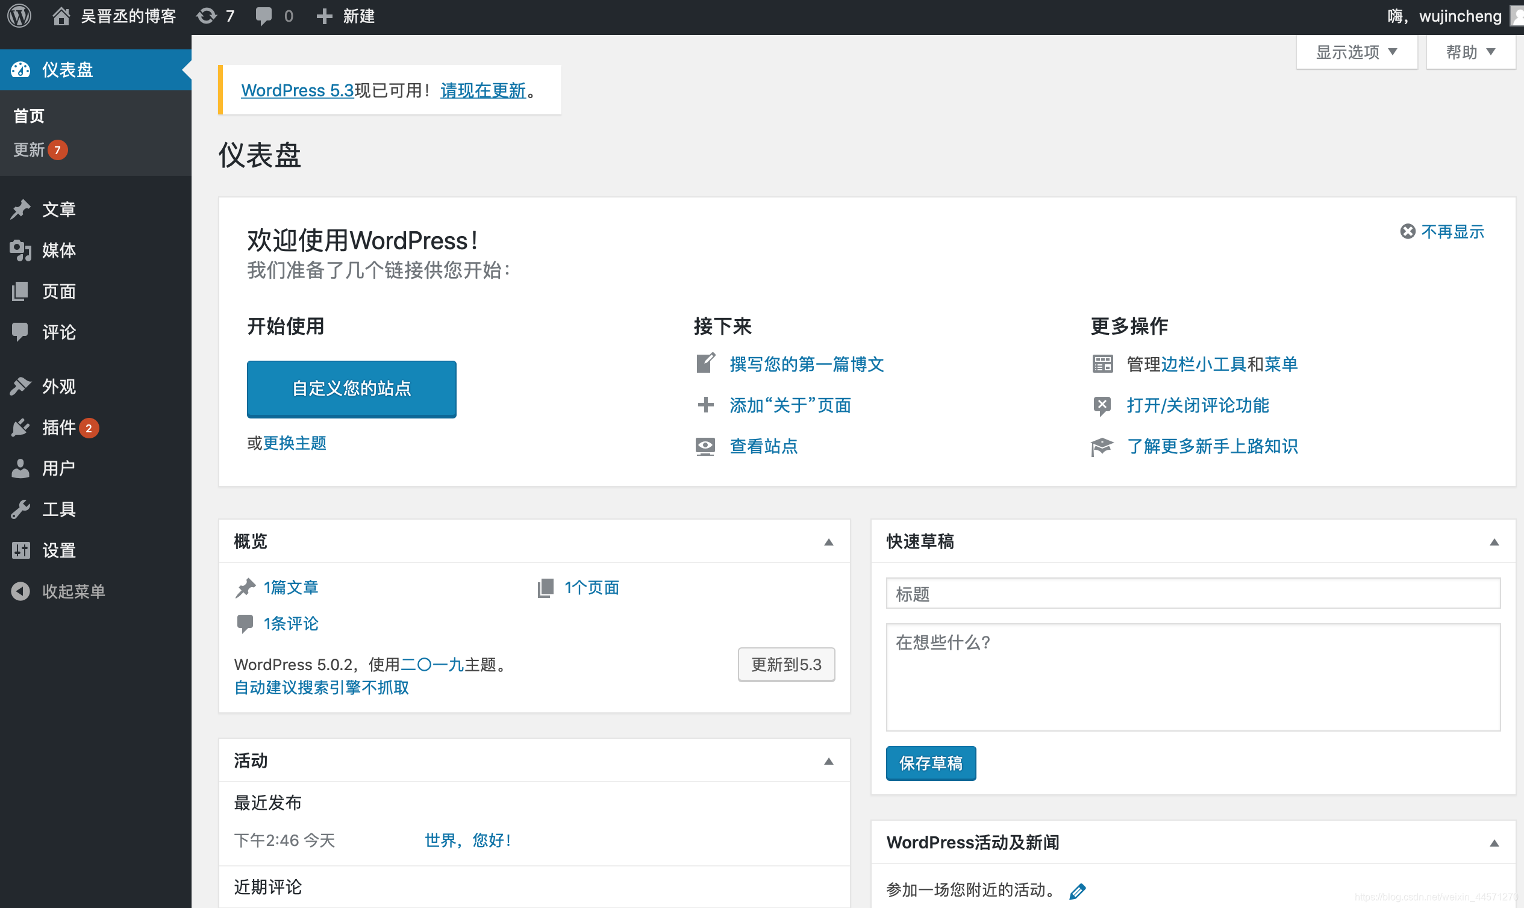
Task: Click the 外观 appearance brush icon
Action: 21,386
